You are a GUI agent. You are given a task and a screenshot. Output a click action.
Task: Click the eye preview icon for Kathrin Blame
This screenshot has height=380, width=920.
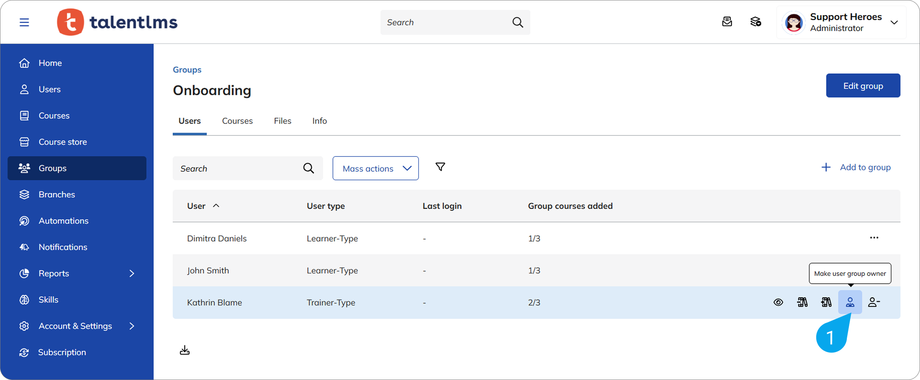pyautogui.click(x=778, y=302)
